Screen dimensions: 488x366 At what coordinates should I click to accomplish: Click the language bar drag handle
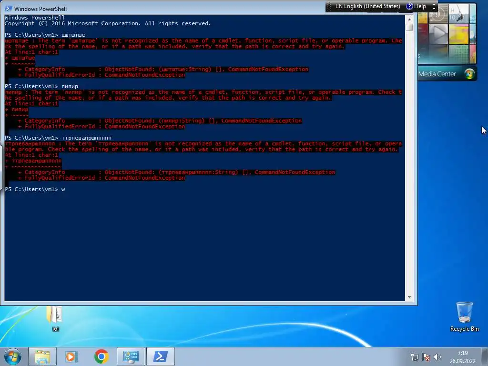click(x=329, y=7)
